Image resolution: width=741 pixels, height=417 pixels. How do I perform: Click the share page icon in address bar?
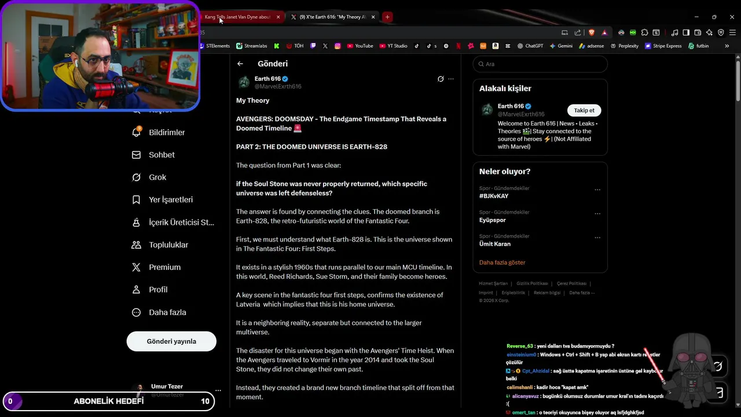click(578, 32)
